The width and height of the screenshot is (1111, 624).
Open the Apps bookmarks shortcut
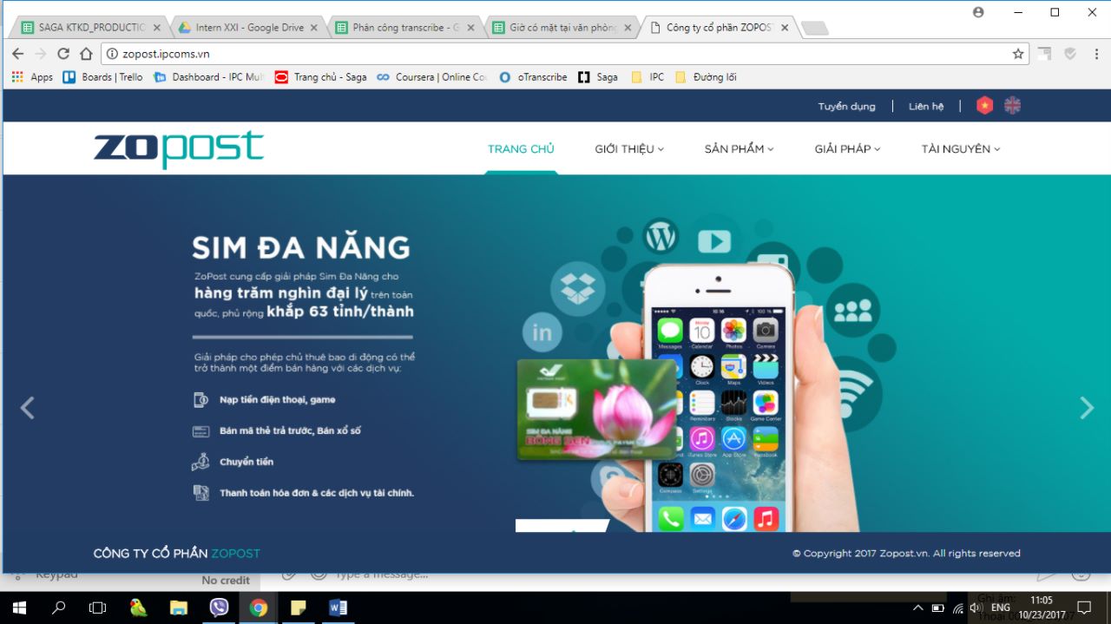coord(32,77)
